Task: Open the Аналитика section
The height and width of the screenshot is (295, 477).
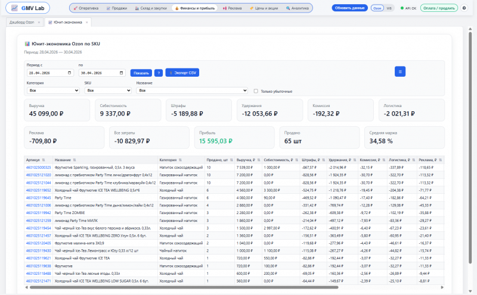Action: [298, 8]
